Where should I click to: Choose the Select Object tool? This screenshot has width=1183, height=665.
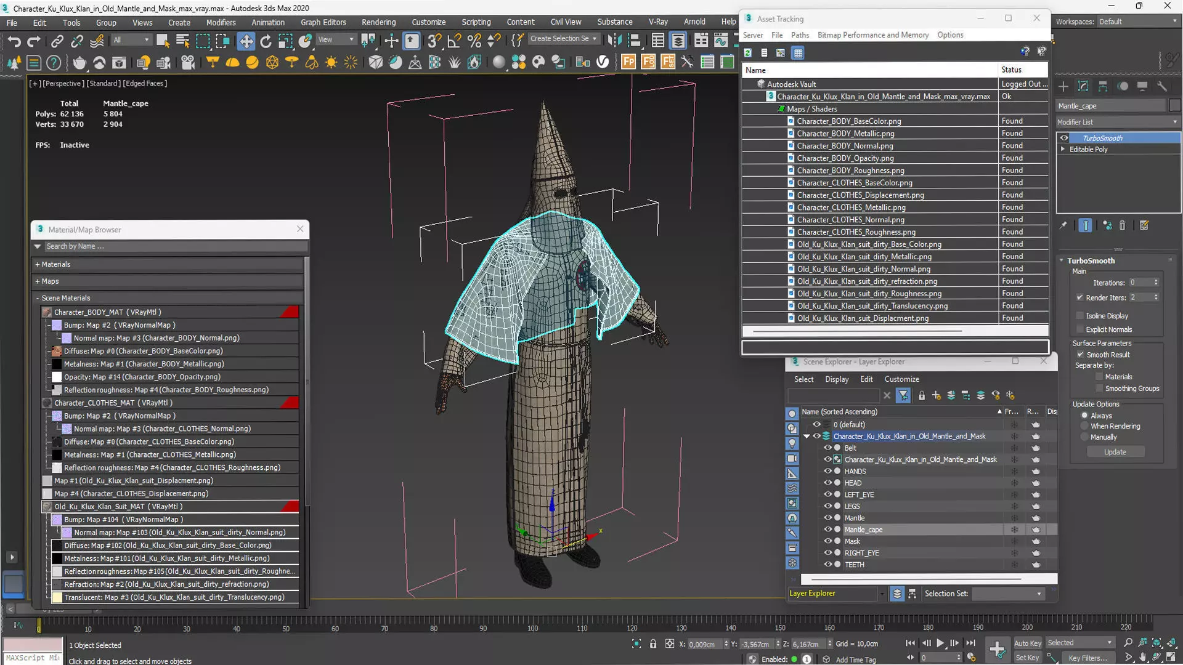click(x=163, y=41)
